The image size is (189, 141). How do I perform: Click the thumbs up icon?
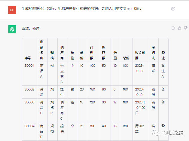tap(179, 28)
